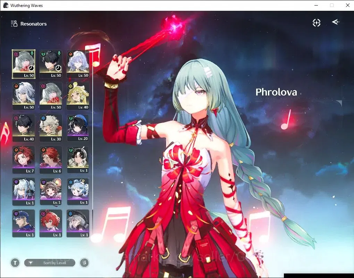The width and height of the screenshot is (354, 278).
Task: Open the Sort by Level dropdown
Action: point(50,263)
